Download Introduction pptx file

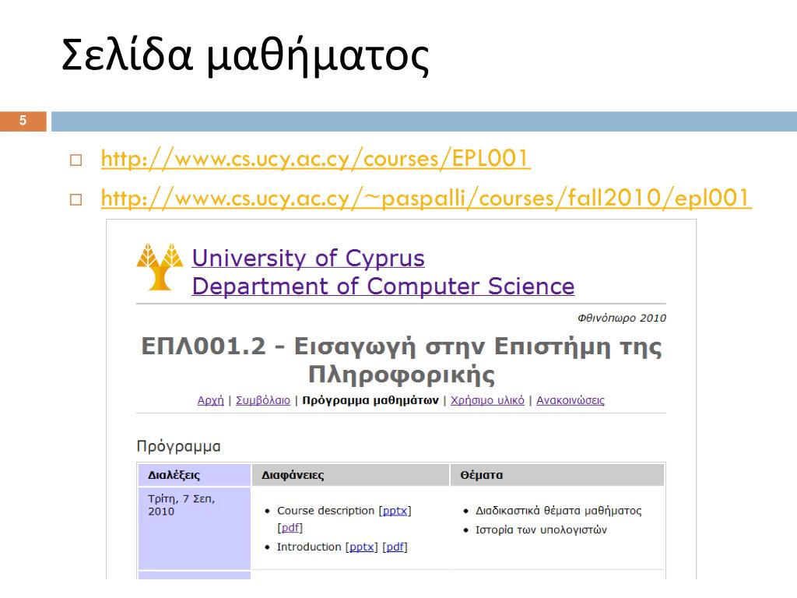361,547
